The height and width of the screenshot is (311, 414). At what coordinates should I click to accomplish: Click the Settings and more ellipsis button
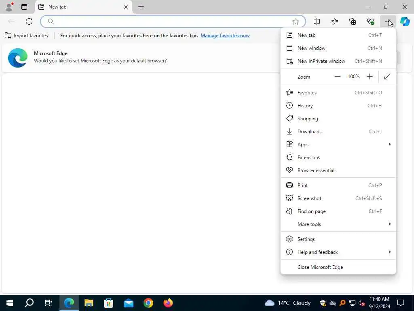point(388,22)
